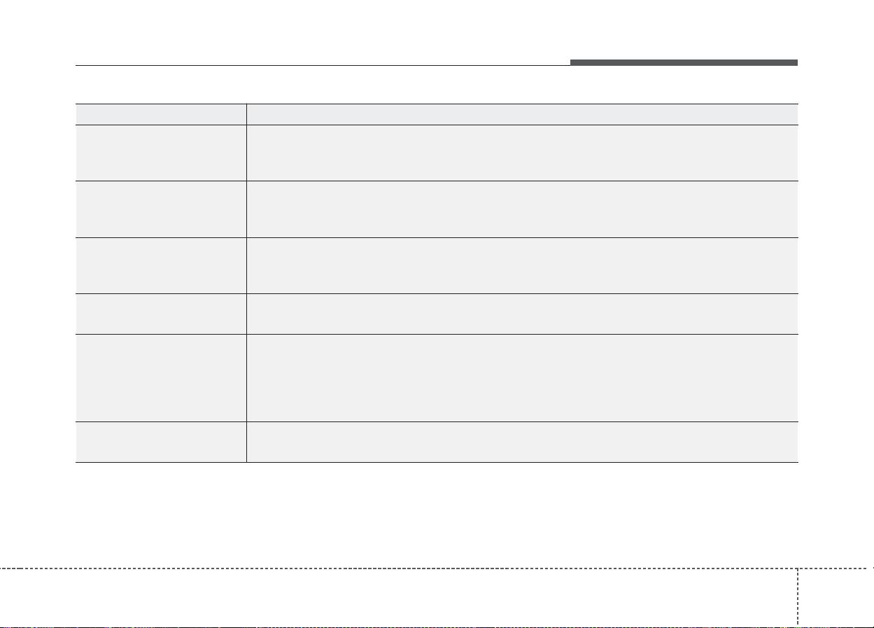The width and height of the screenshot is (874, 628).
Task: Click the dark gray bar at page top right
Action: pyautogui.click(x=684, y=62)
